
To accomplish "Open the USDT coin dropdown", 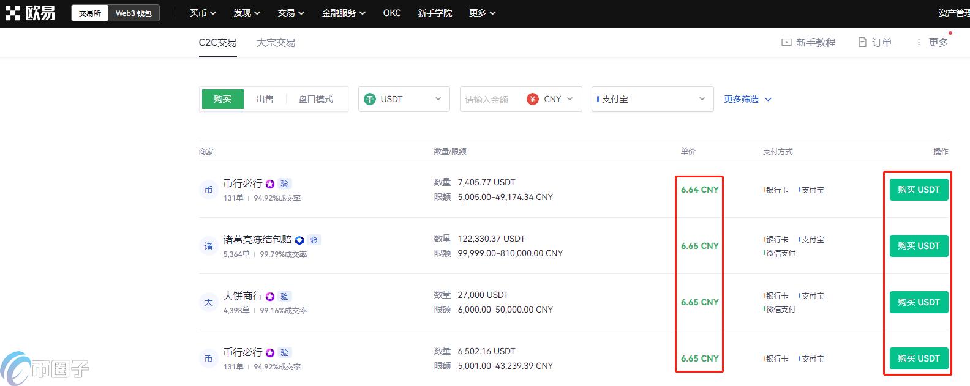I will click(404, 99).
